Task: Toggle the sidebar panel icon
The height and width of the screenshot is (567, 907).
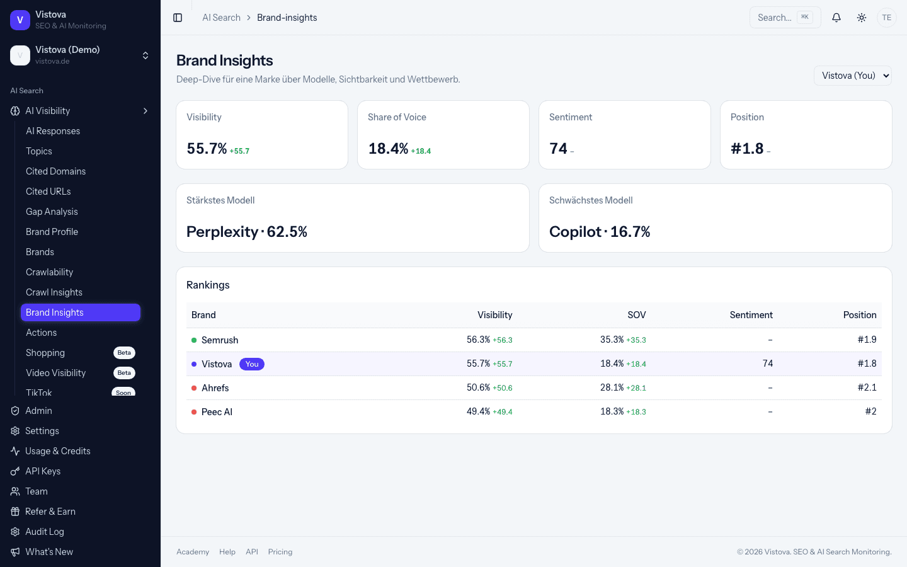Action: [x=178, y=18]
